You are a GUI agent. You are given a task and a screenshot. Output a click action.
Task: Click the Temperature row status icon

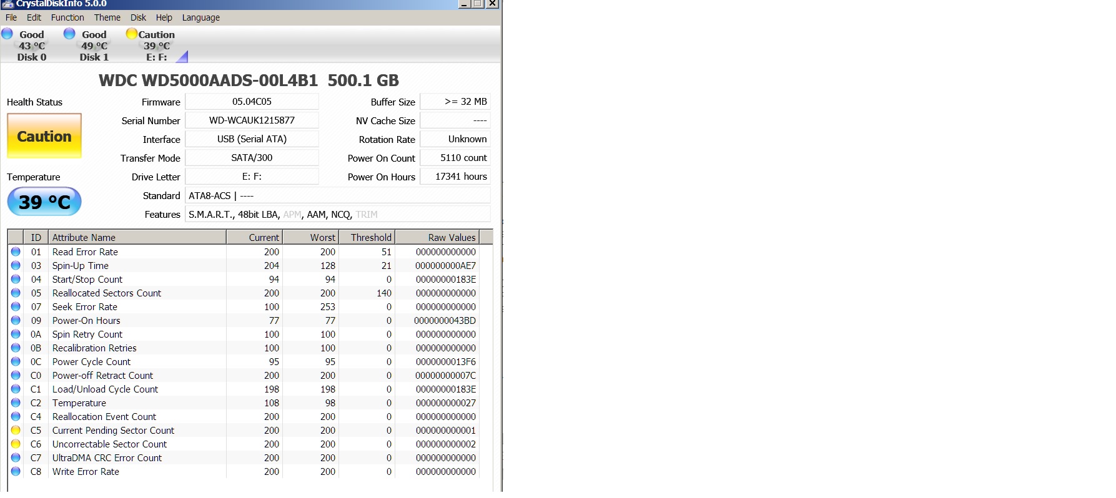pyautogui.click(x=16, y=403)
